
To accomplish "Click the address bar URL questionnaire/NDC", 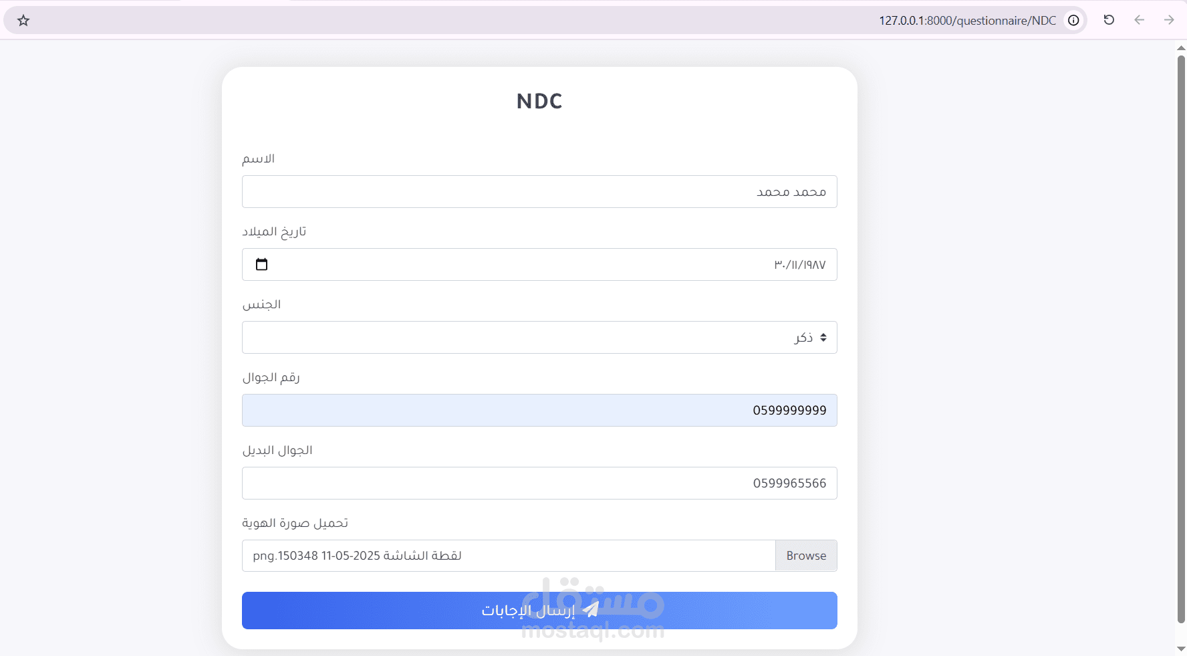I will tap(967, 21).
